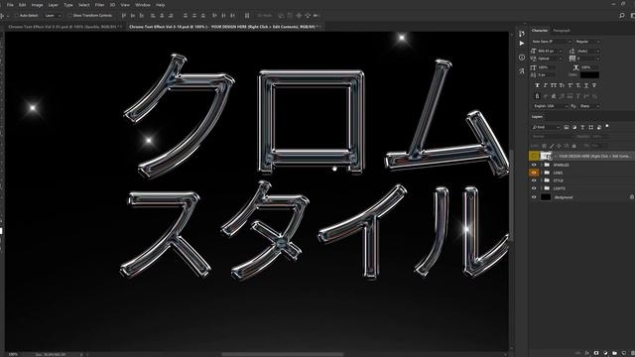Viewport: 635px width, 357px height.
Task: Select the YOUR DESIGN HERE smart object thumbnail
Action: click(546, 156)
